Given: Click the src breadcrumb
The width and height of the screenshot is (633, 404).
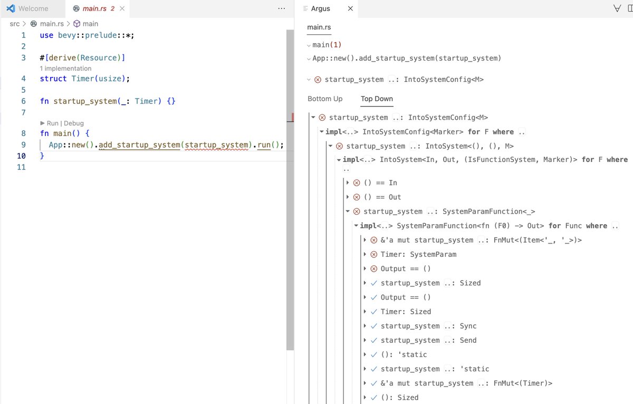Looking at the screenshot, I should pyautogui.click(x=15, y=24).
